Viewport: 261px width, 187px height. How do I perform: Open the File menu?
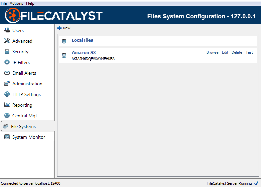point(4,3)
